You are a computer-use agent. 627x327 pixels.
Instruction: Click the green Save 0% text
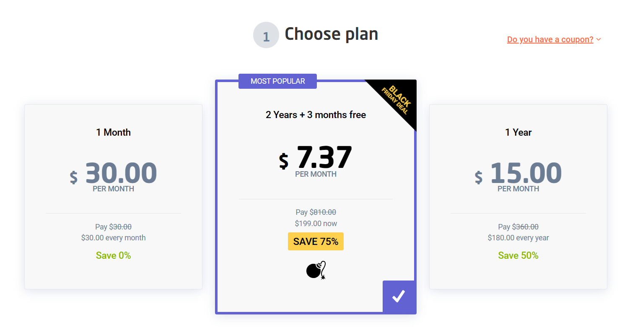113,255
